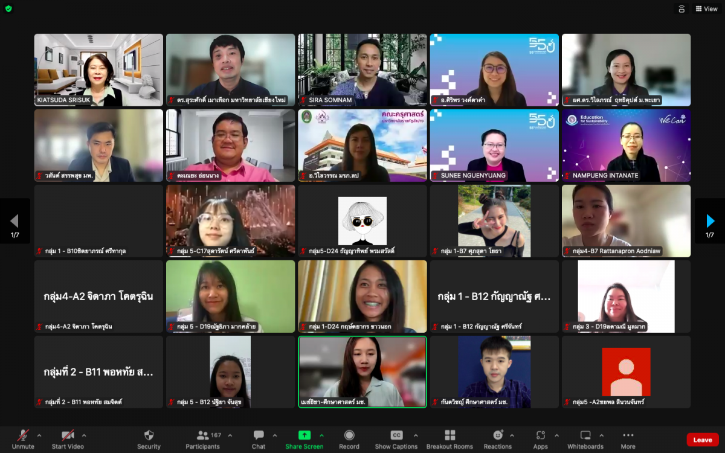This screenshot has height=453, width=725.
Task: Select the green-bordered active speaker tile
Action: pos(362,372)
